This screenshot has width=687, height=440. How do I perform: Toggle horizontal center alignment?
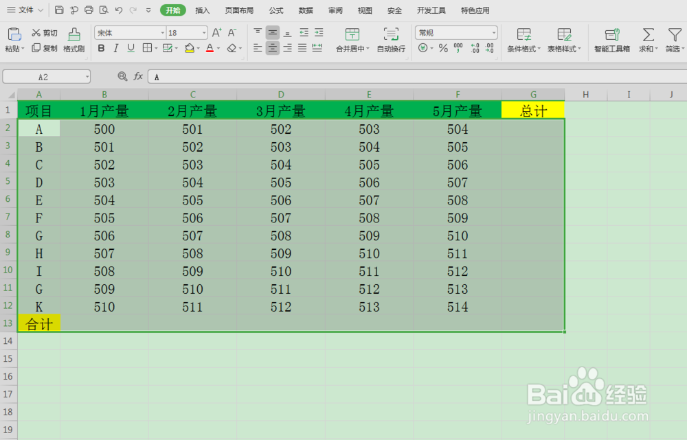coord(273,48)
